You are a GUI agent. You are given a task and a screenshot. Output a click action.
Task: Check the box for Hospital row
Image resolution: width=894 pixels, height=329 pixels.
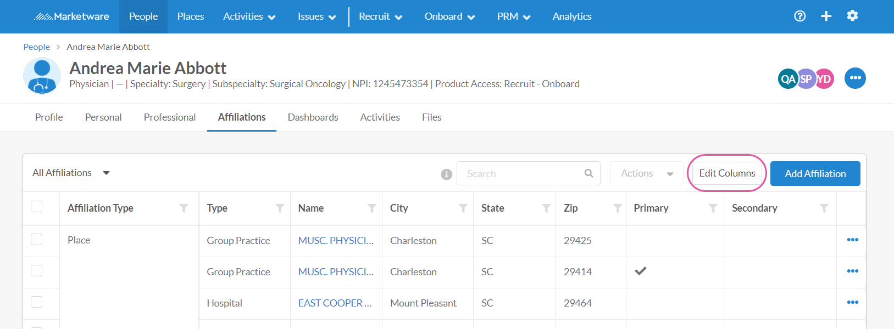[37, 302]
